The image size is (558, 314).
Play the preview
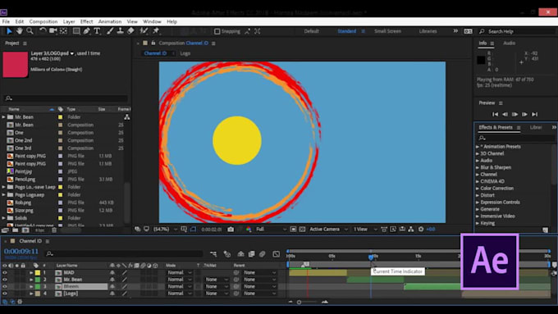[515, 114]
